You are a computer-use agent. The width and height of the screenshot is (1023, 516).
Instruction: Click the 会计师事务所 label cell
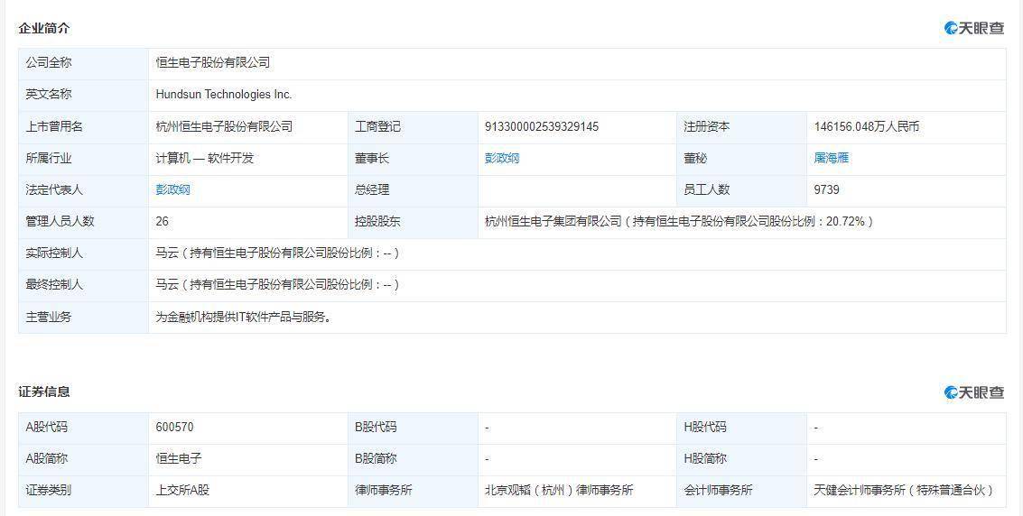pos(742,492)
